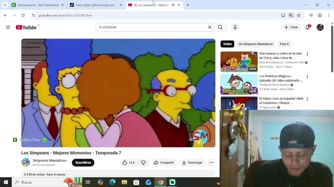Close the TikTok tab
The image size is (334, 187).
tap(121, 5)
